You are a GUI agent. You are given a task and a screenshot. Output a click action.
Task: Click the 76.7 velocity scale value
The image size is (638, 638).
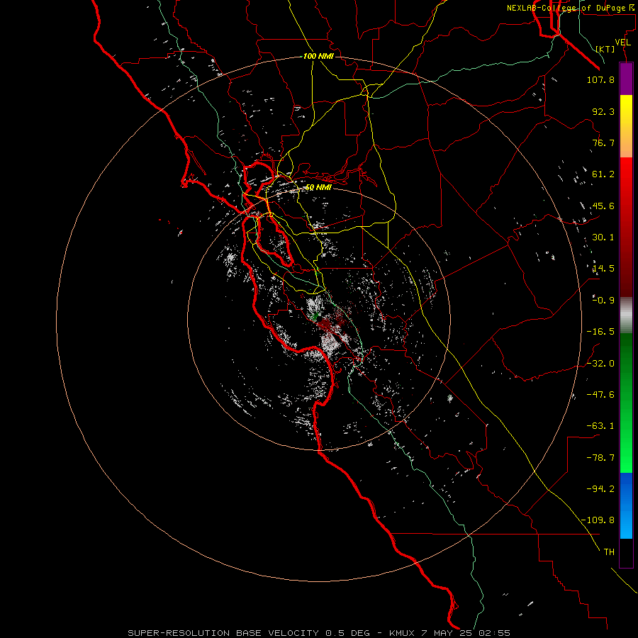tap(603, 142)
